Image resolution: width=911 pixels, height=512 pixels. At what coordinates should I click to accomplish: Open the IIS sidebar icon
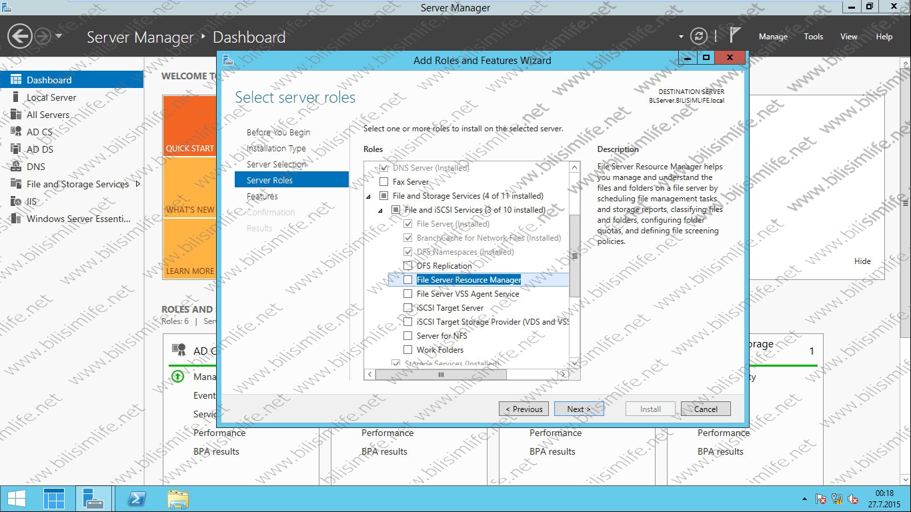[x=15, y=201]
